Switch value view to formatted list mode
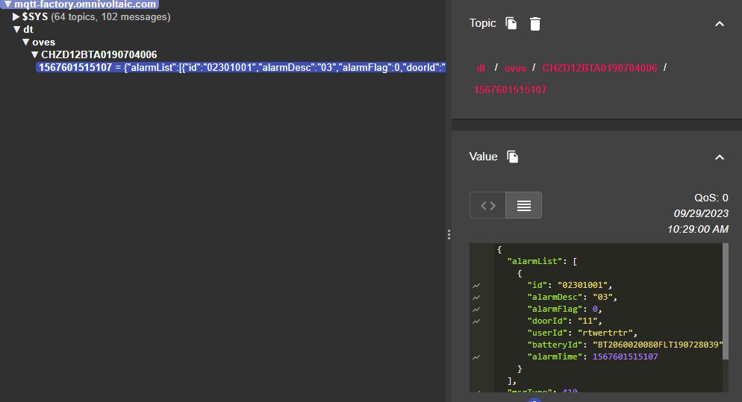The height and width of the screenshot is (402, 742). pyautogui.click(x=523, y=205)
